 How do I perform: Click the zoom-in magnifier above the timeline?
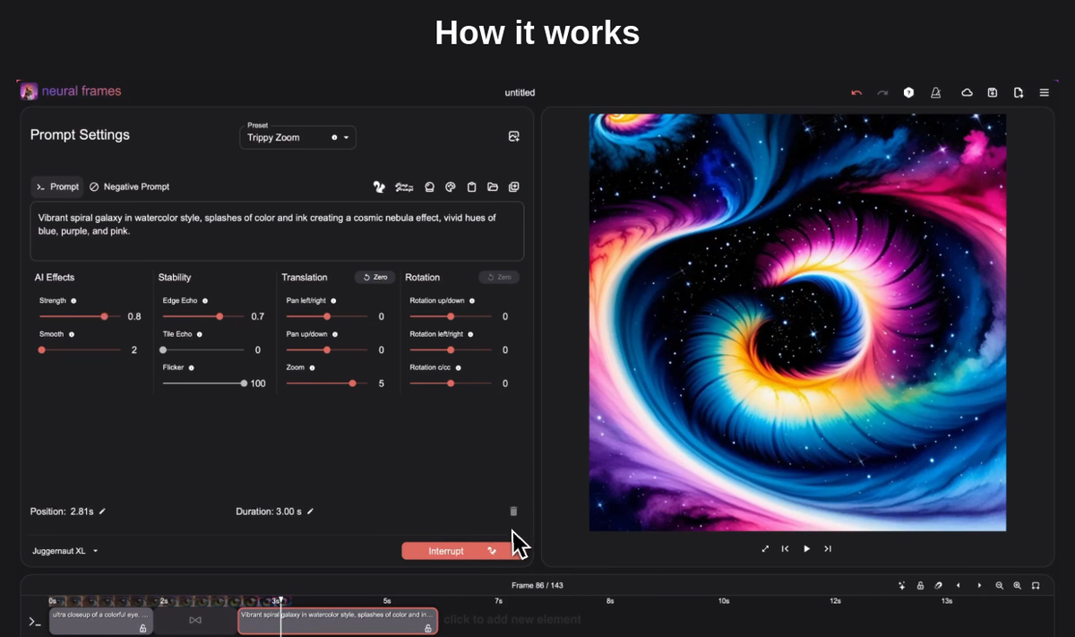(x=1018, y=585)
